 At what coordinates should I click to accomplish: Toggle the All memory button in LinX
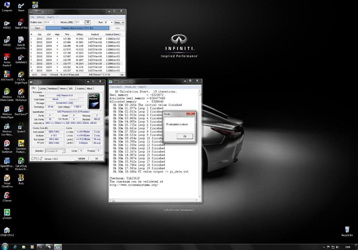[x=88, y=22]
